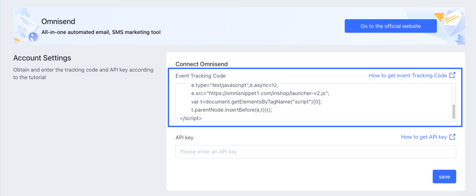
Task: Click the Go to the official website button
Action: (x=390, y=26)
